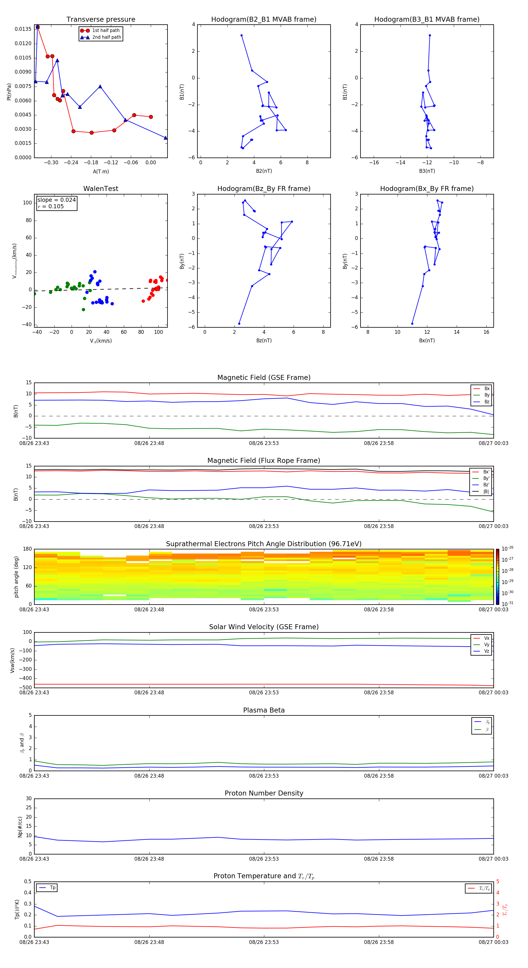Select the "Hodogram(Bz_By FR frame)" title
528x968 pixels.
(263, 189)
